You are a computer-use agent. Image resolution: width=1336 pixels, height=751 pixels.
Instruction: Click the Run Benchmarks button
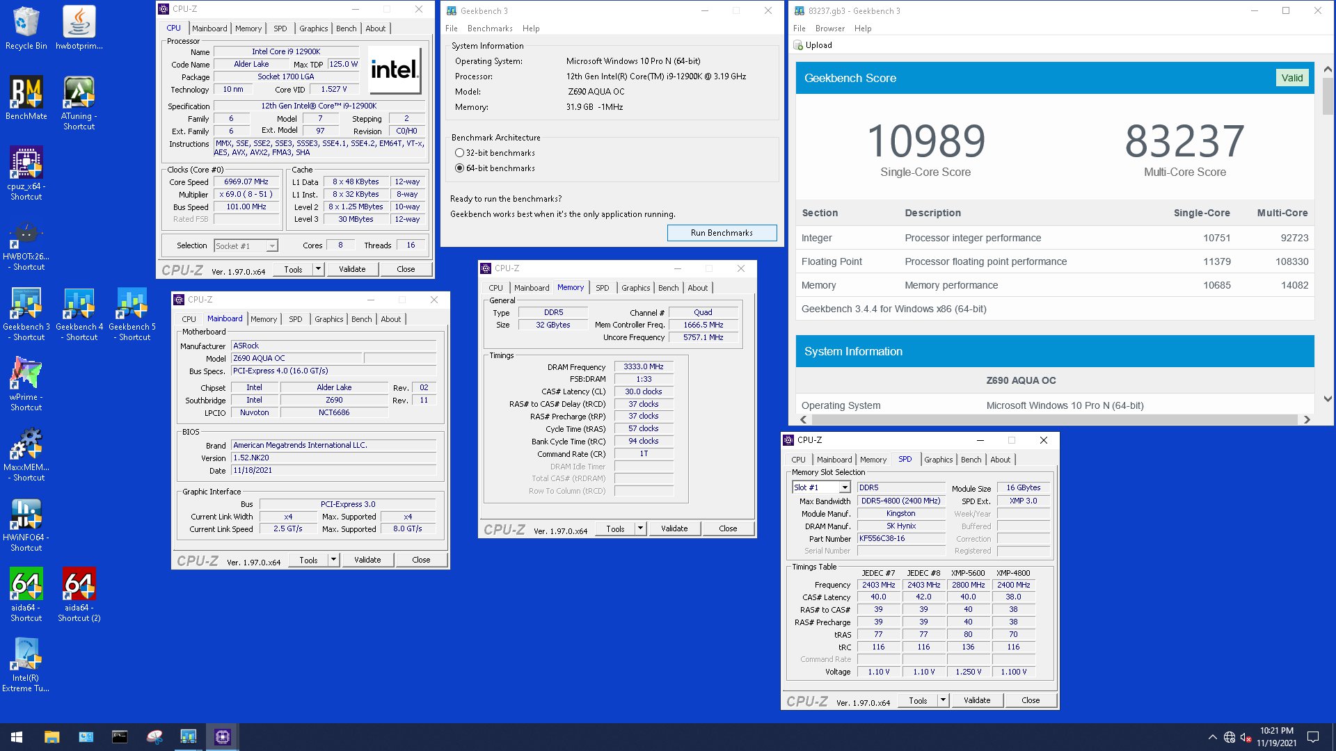(x=722, y=233)
